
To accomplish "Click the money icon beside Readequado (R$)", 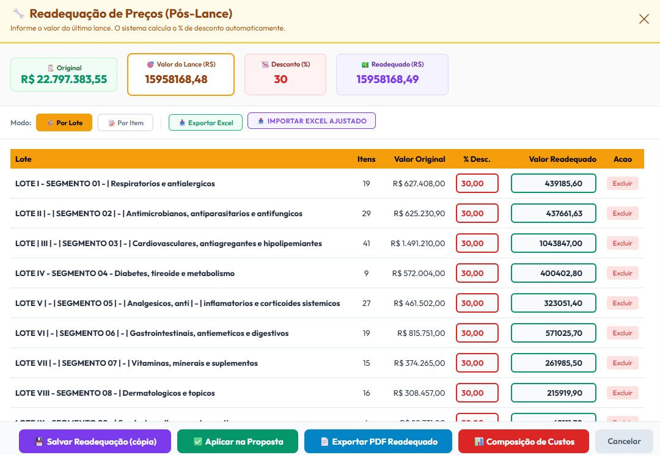I will 365,64.
